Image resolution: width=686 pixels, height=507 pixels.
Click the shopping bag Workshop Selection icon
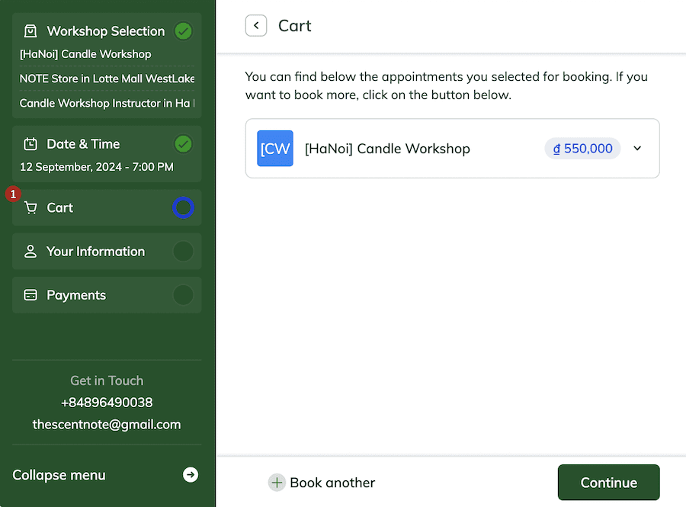tap(30, 31)
